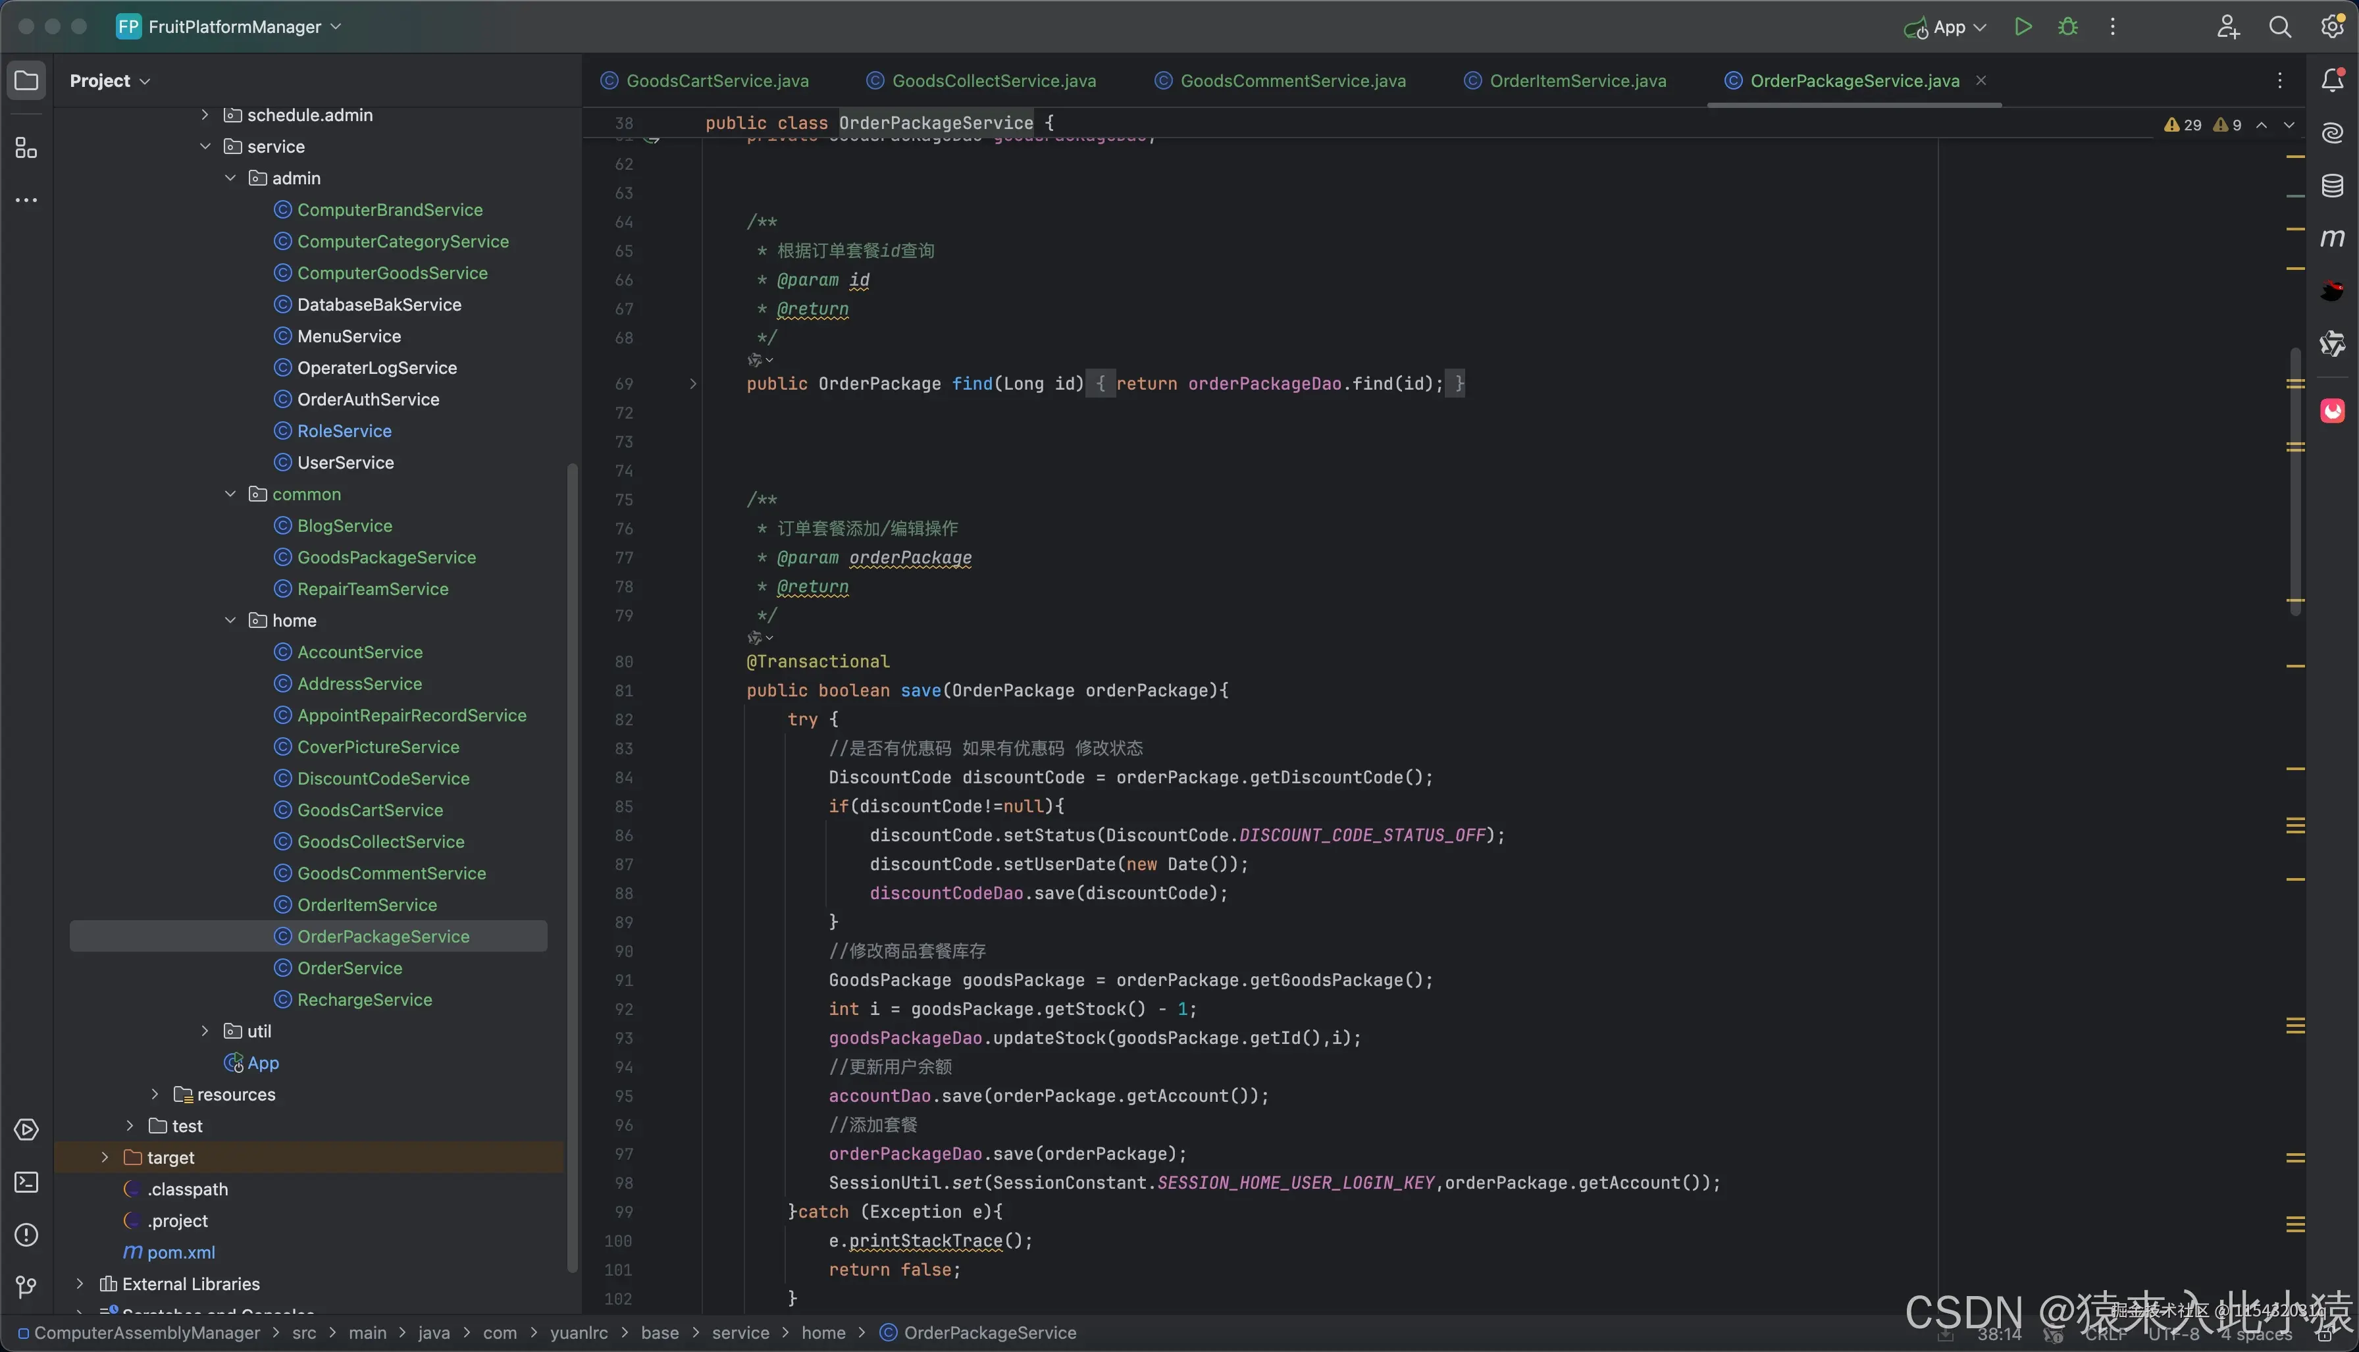
Task: Expand folded find method at line 69
Action: click(x=692, y=384)
